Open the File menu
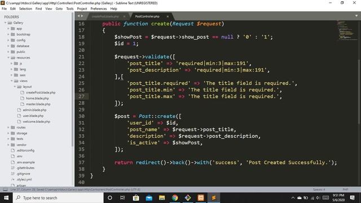Screen dimensions: 361x203 [x=4, y=8]
